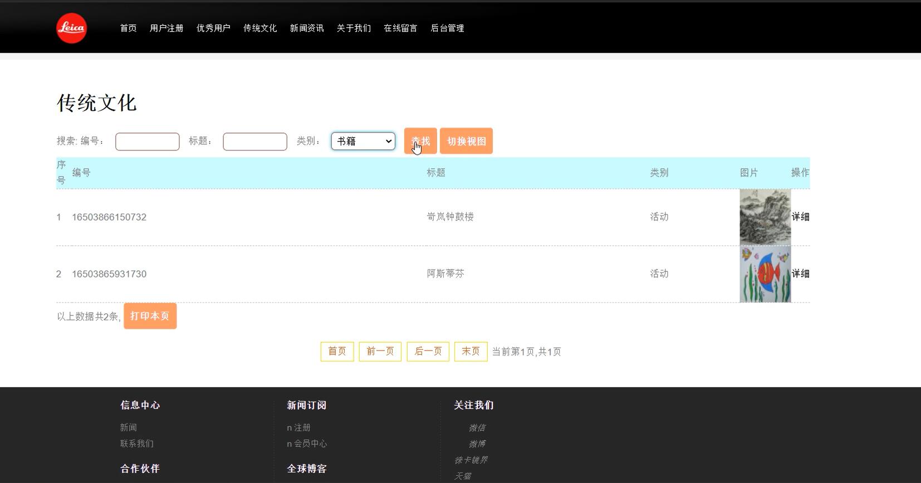Click 当前第1页,共1页 status text

(526, 352)
